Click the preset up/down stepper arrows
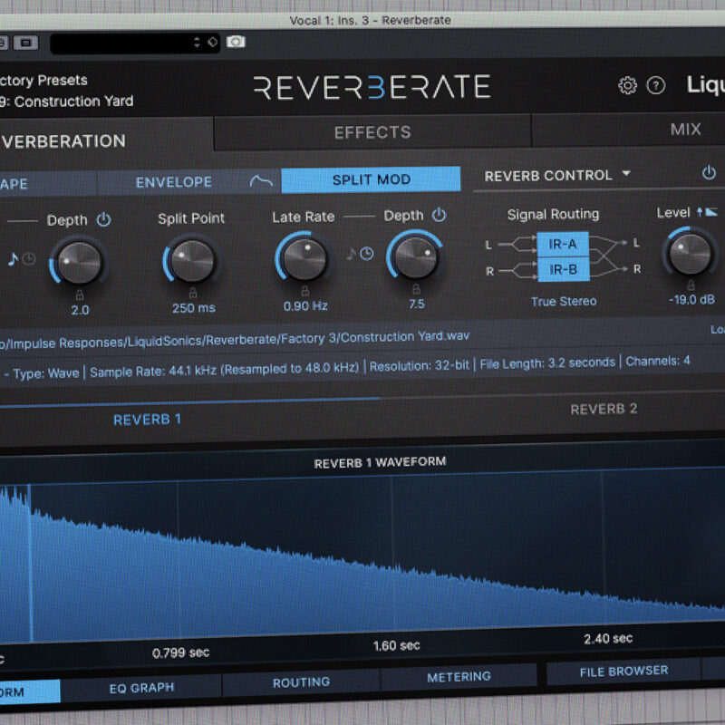 click(x=197, y=43)
